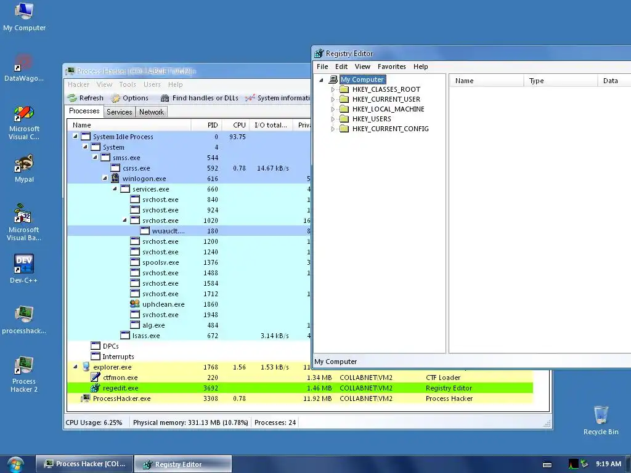
Task: Click the 9:19 AM taskbar clock
Action: 608,464
